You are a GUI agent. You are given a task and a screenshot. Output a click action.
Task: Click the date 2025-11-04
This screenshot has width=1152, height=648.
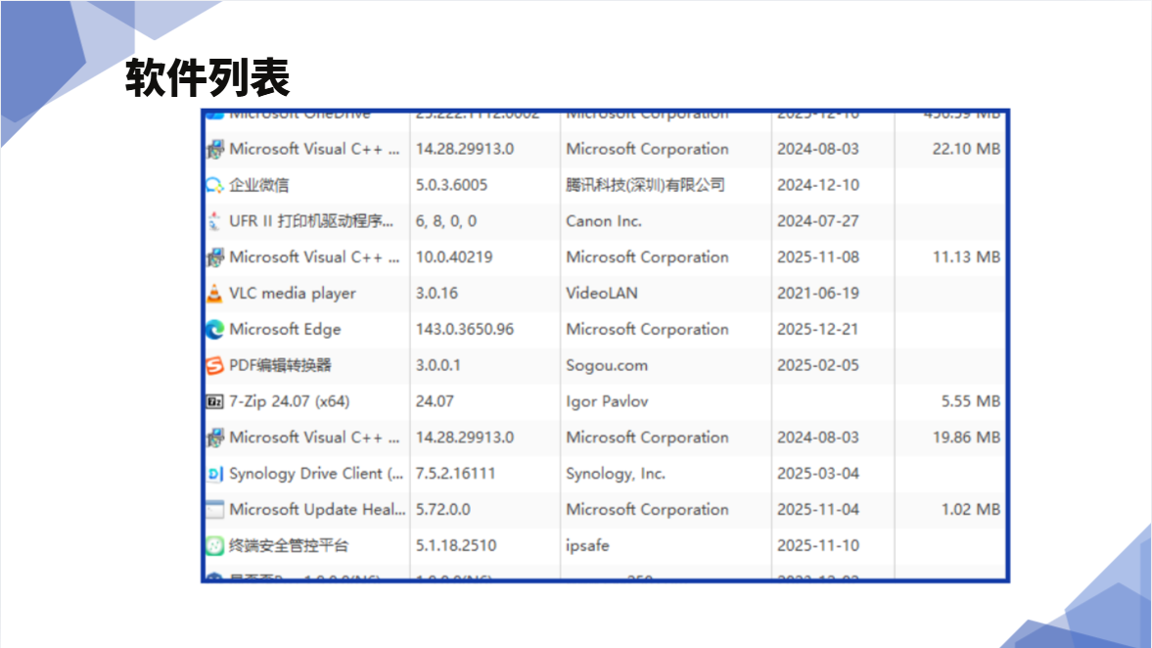[817, 509]
